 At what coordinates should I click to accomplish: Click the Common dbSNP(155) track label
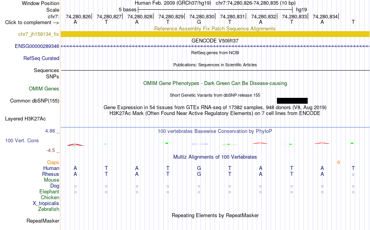coord(34,101)
